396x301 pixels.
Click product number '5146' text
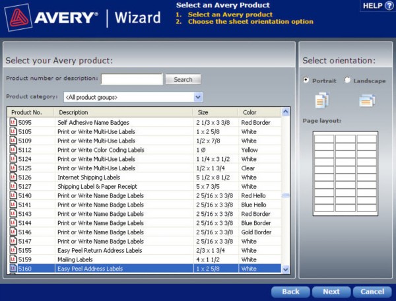25,232
